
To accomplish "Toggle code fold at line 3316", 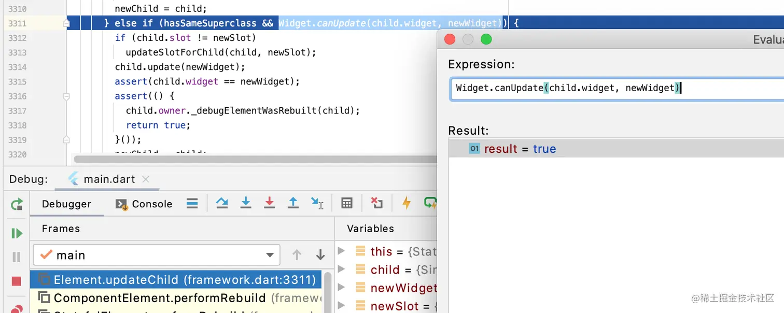I will [66, 96].
